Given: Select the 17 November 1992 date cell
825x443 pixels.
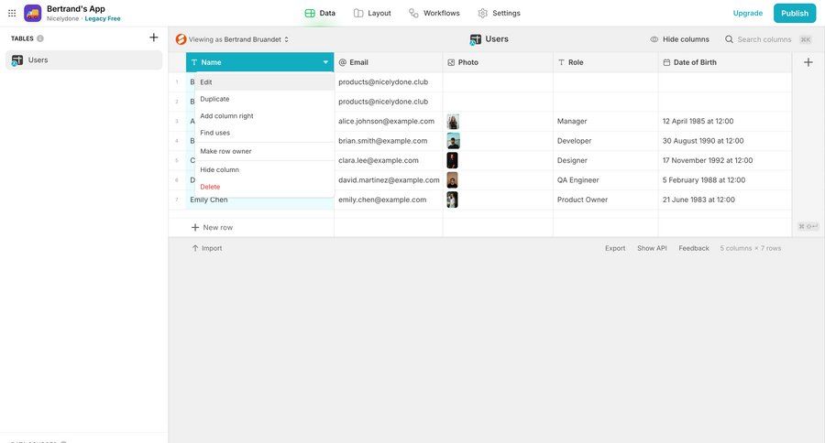Looking at the screenshot, I should pos(724,160).
